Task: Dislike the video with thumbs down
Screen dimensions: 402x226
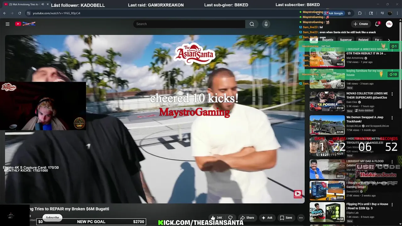Action: click(230, 218)
